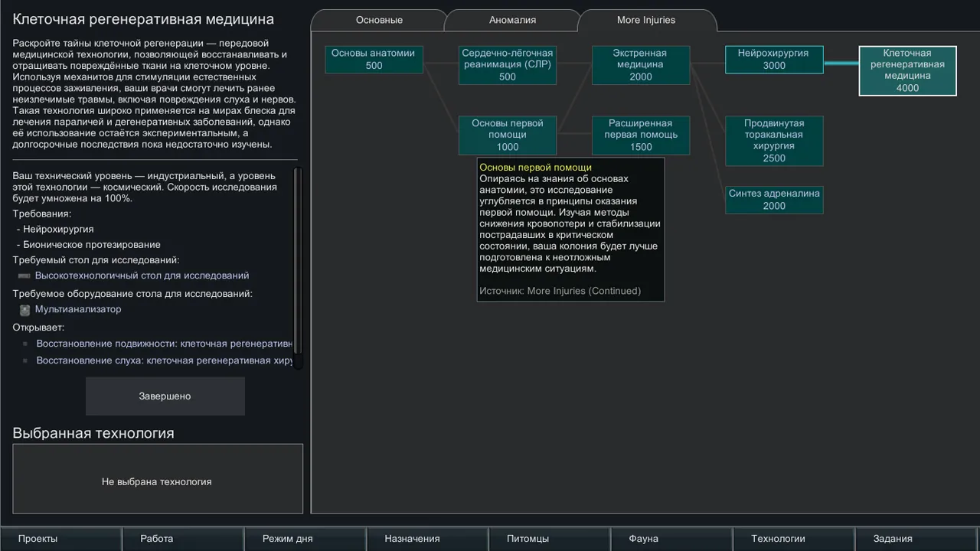
Task: Click the left panel vertical scrollbar
Action: tap(299, 260)
